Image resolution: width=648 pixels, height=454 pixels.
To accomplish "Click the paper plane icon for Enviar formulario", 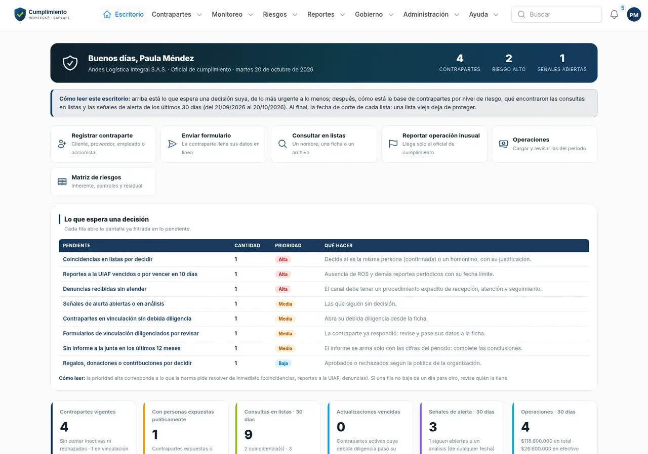I will click(x=172, y=144).
